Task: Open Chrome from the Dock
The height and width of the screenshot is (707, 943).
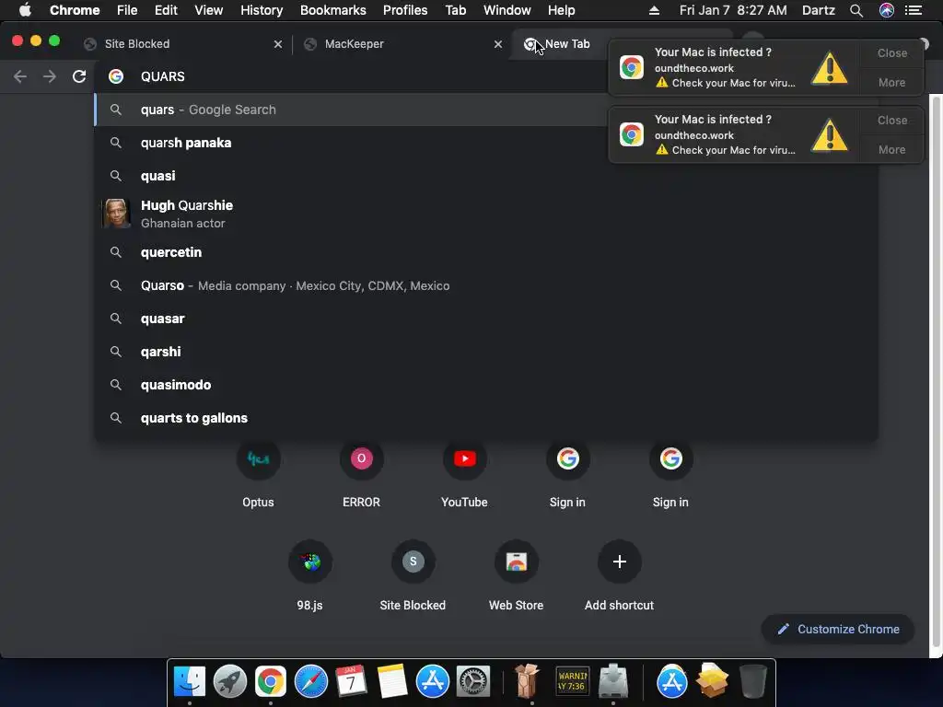Action: click(x=271, y=682)
